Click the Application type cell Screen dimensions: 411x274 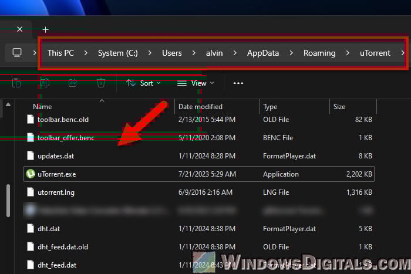click(x=281, y=174)
